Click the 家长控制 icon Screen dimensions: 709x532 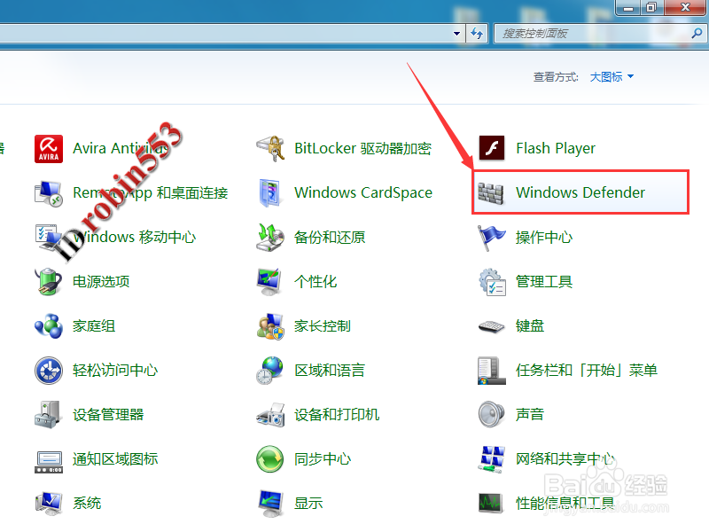coord(270,325)
